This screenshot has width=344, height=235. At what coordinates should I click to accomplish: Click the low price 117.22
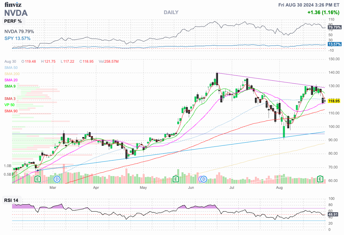point(69,61)
